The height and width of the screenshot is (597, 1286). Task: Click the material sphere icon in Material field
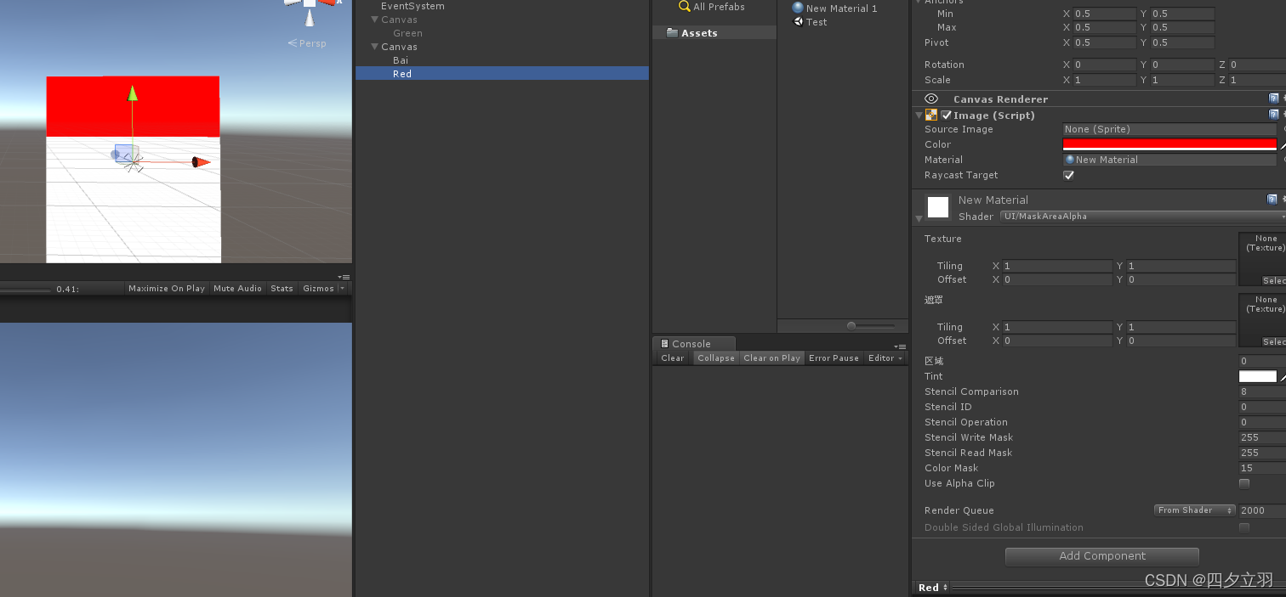click(x=1070, y=160)
